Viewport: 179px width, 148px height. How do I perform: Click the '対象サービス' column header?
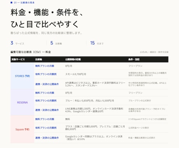[18, 59]
